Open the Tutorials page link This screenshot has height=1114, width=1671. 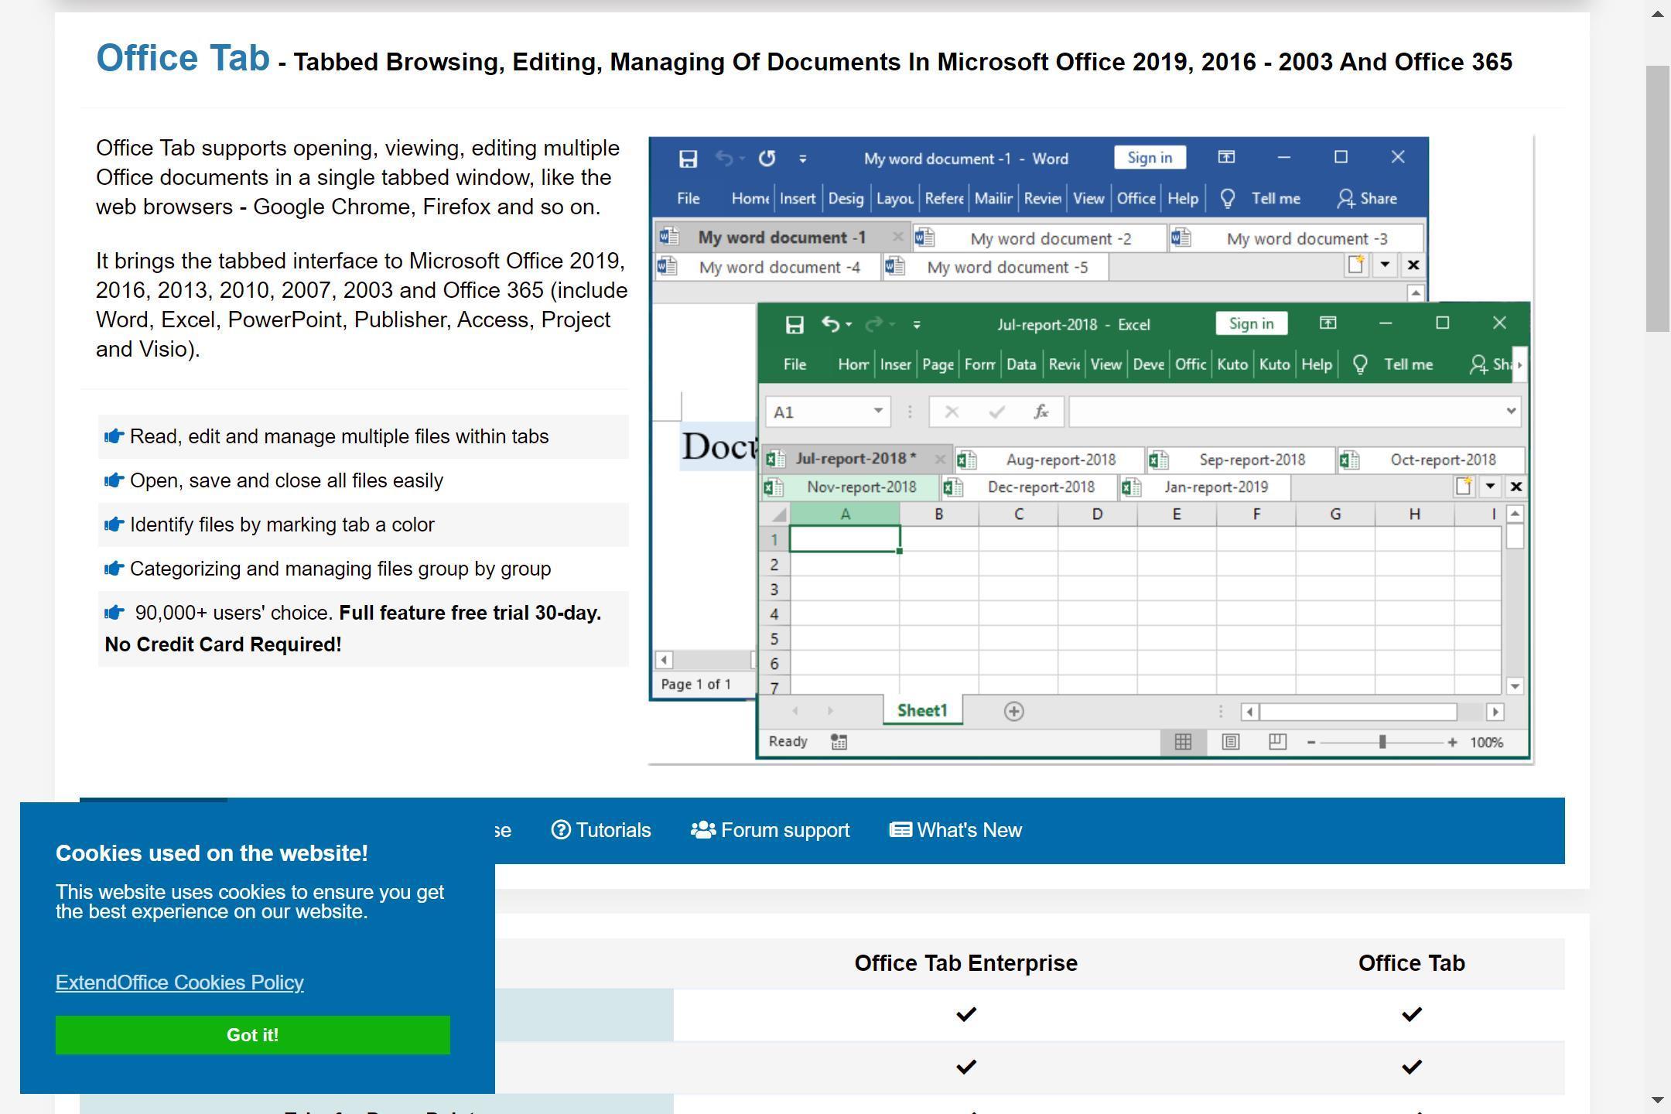(601, 830)
